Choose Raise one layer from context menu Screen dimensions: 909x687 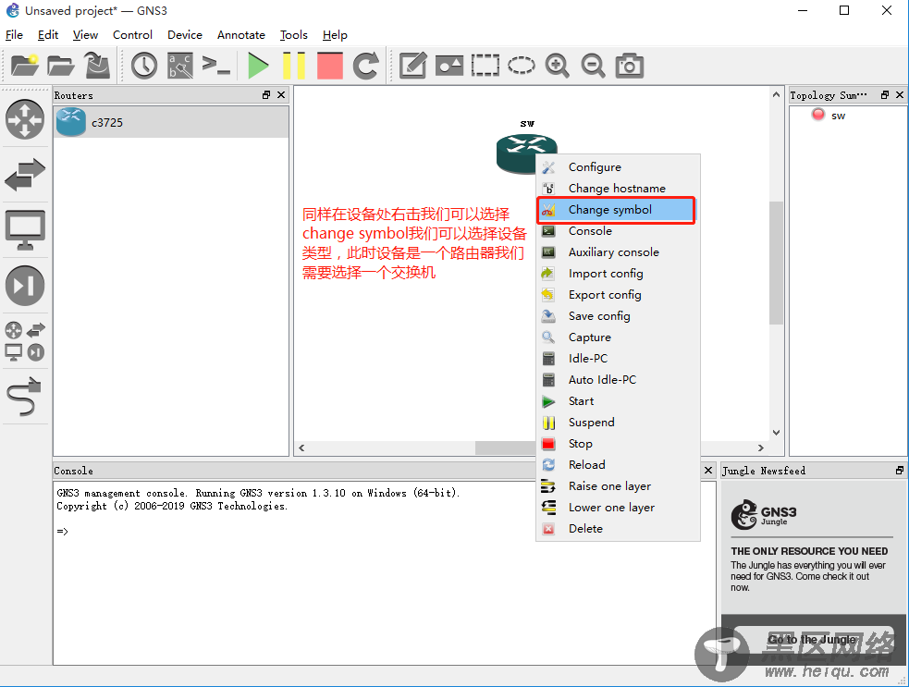[618, 485]
